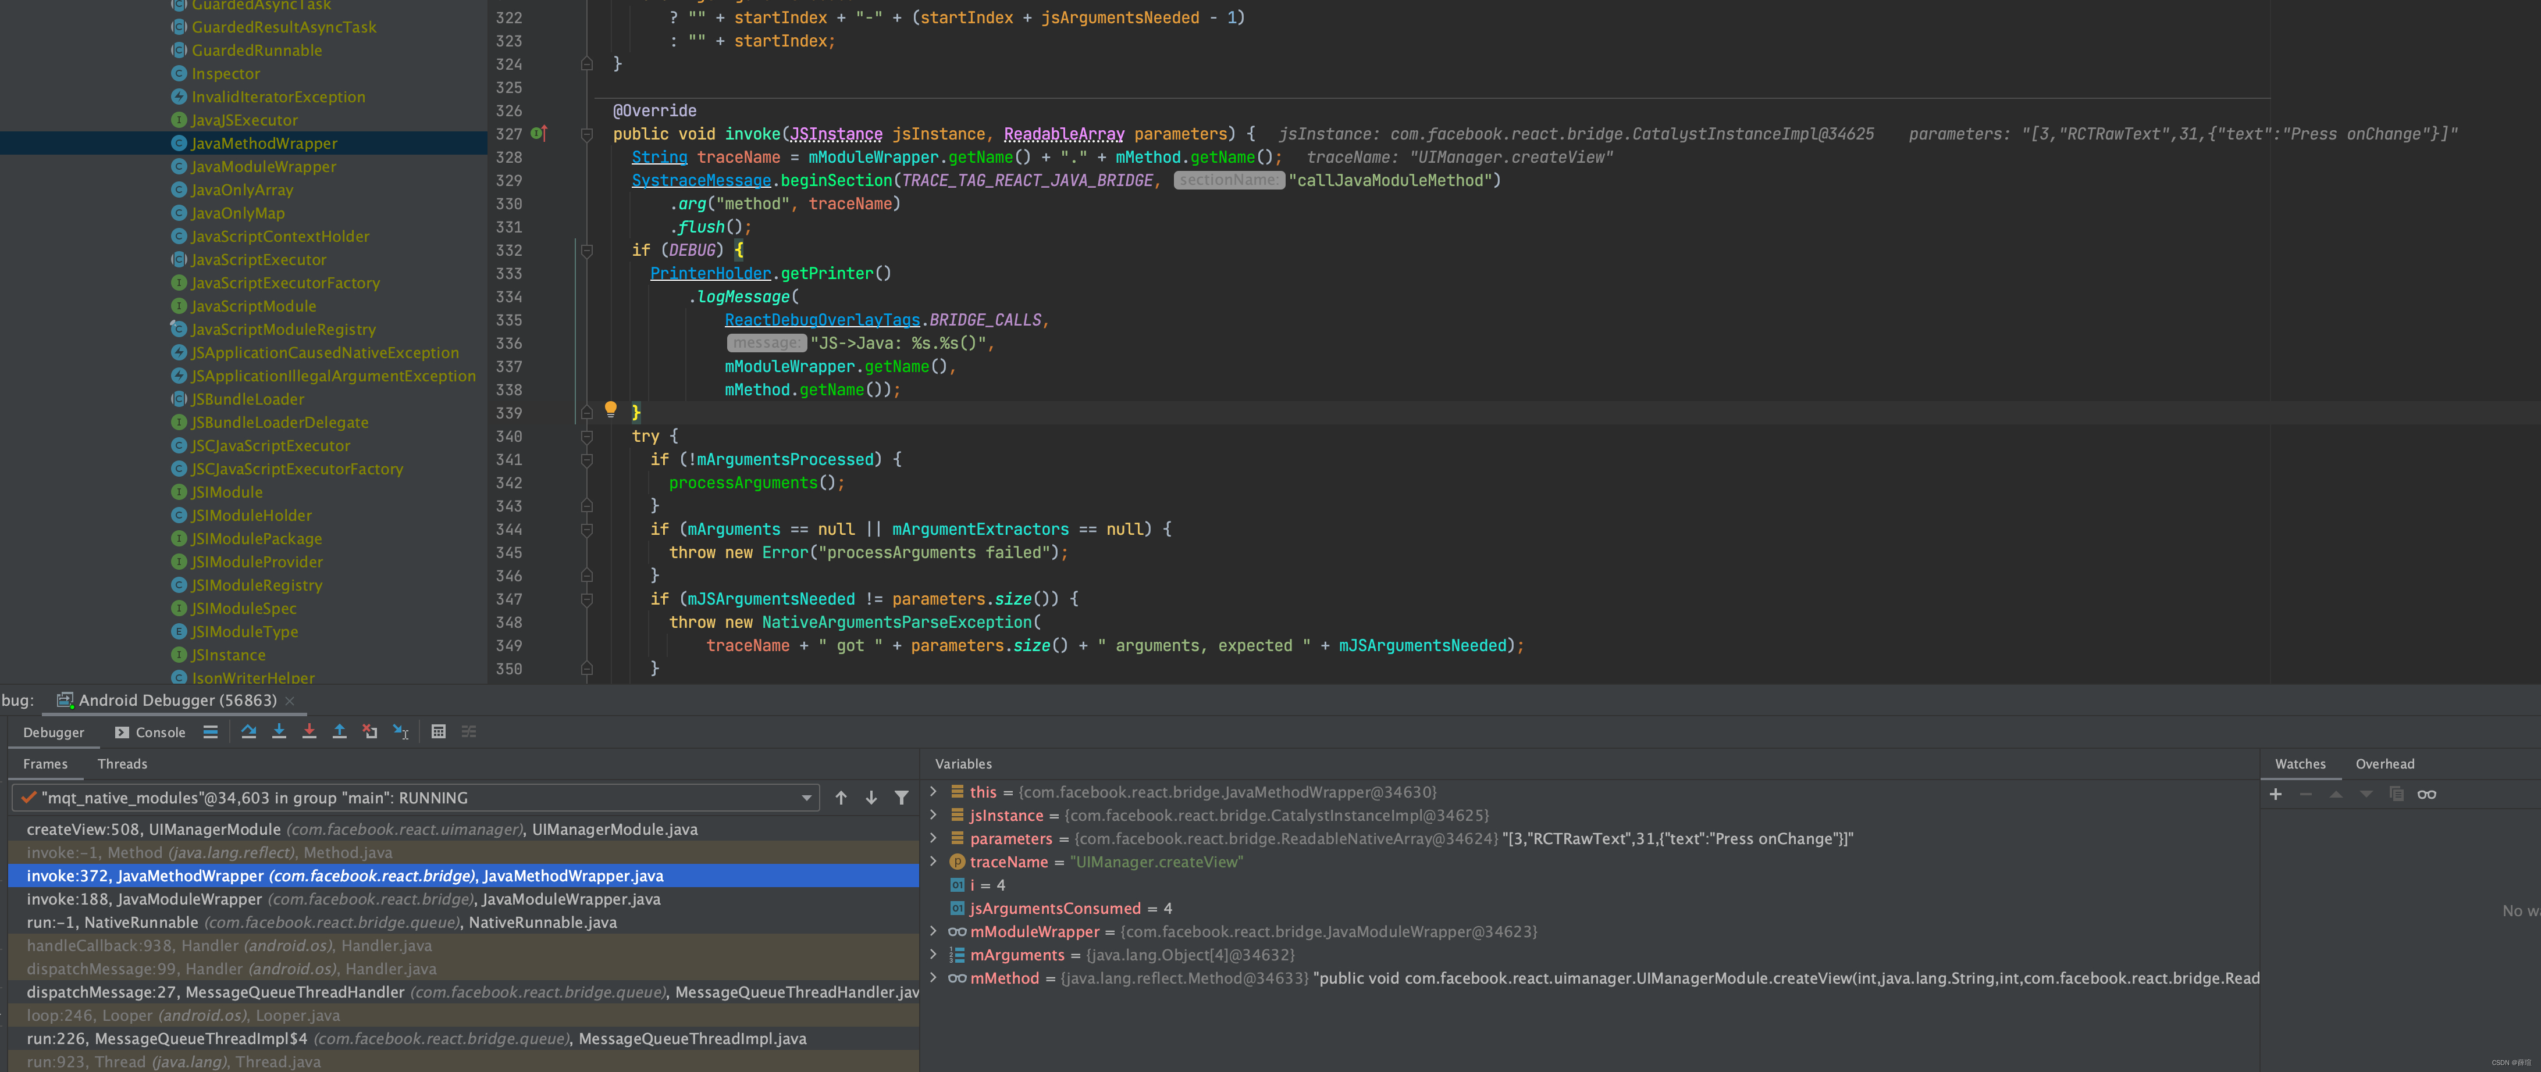
Task: Select frame run:-1, NativeRunnable
Action: point(464,922)
